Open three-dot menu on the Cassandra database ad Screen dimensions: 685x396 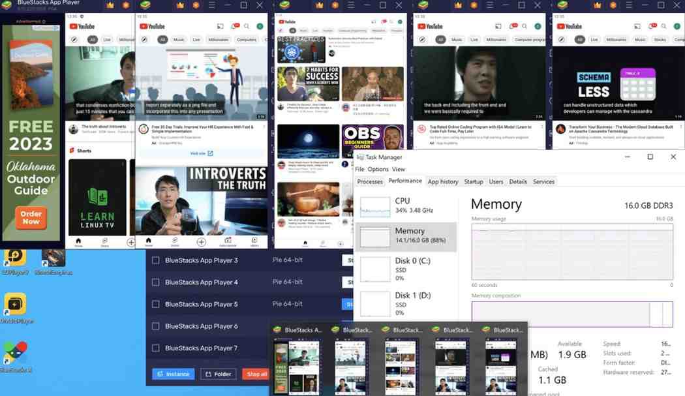point(680,127)
